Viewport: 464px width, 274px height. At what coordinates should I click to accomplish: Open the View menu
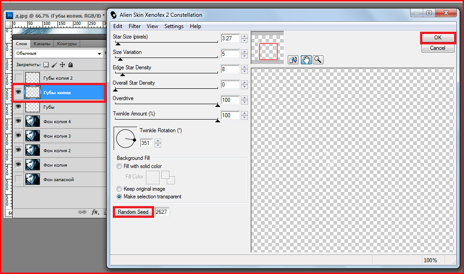pos(152,26)
